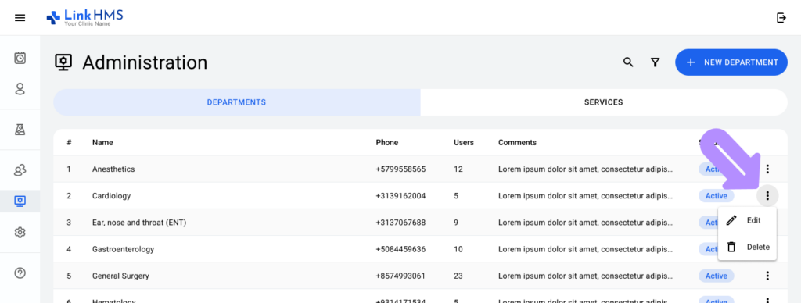Click the Active status badge for General Surgery

click(717, 276)
